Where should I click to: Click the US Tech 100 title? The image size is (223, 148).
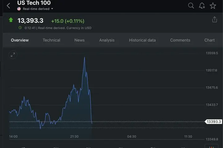tap(34, 3)
